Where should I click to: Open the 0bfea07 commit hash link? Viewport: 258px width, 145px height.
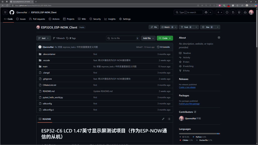(x=139, y=47)
